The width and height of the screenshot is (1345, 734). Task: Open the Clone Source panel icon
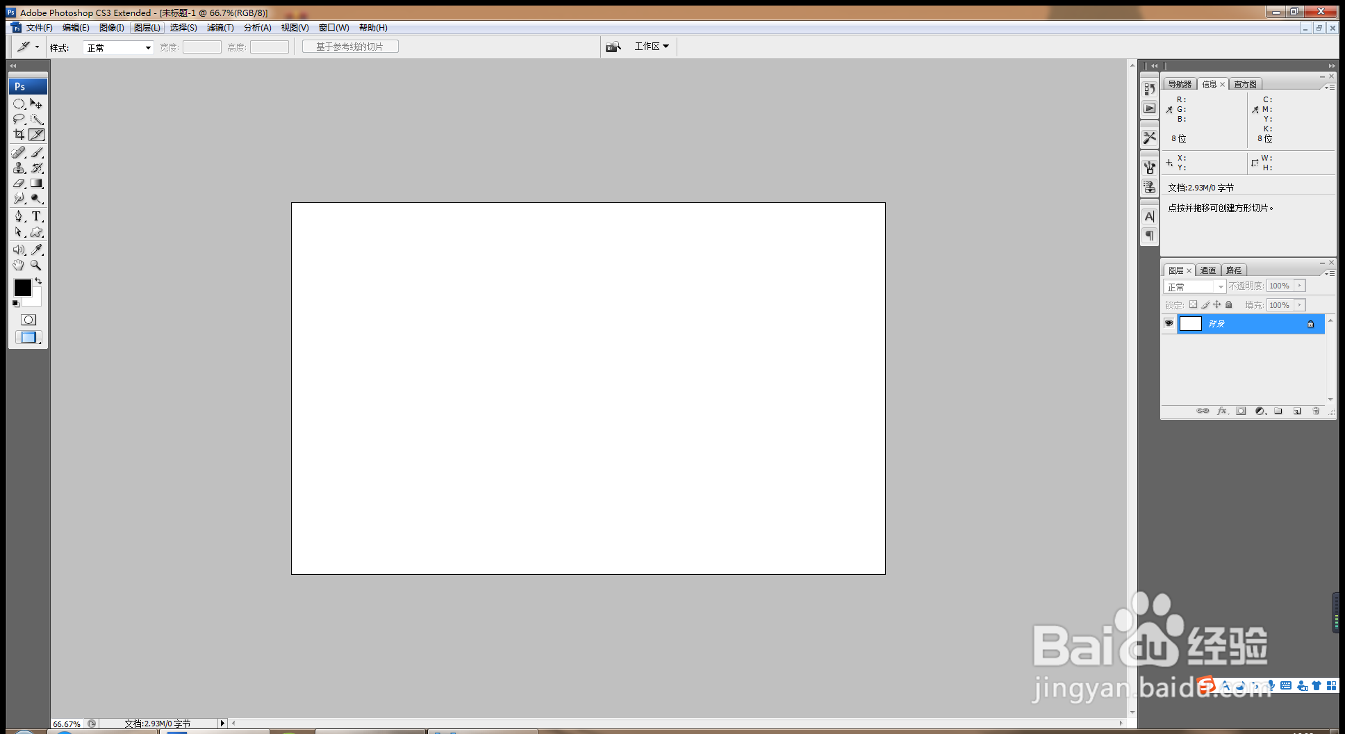(1150, 187)
